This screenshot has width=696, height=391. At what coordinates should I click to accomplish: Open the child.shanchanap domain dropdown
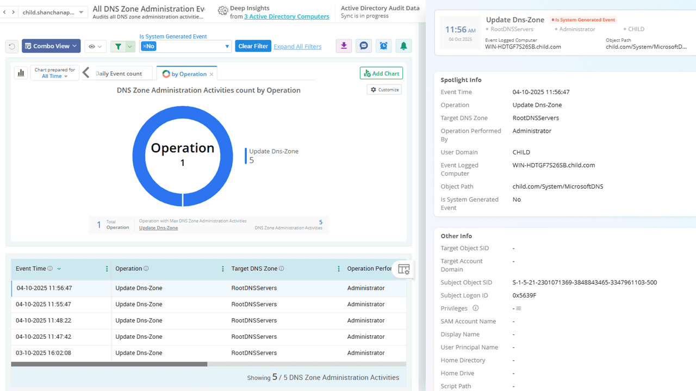tap(52, 13)
